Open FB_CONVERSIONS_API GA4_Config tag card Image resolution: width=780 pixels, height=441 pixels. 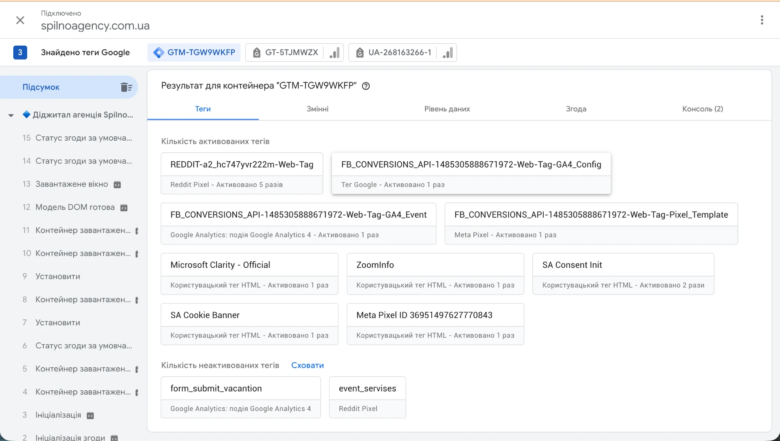(x=471, y=173)
